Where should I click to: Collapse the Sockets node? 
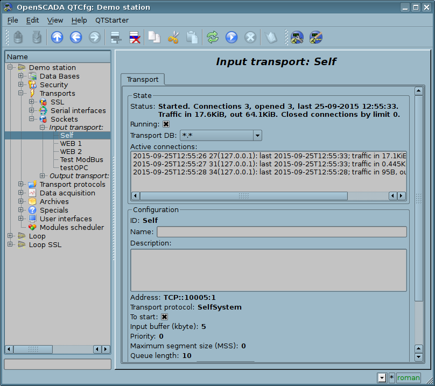32,119
